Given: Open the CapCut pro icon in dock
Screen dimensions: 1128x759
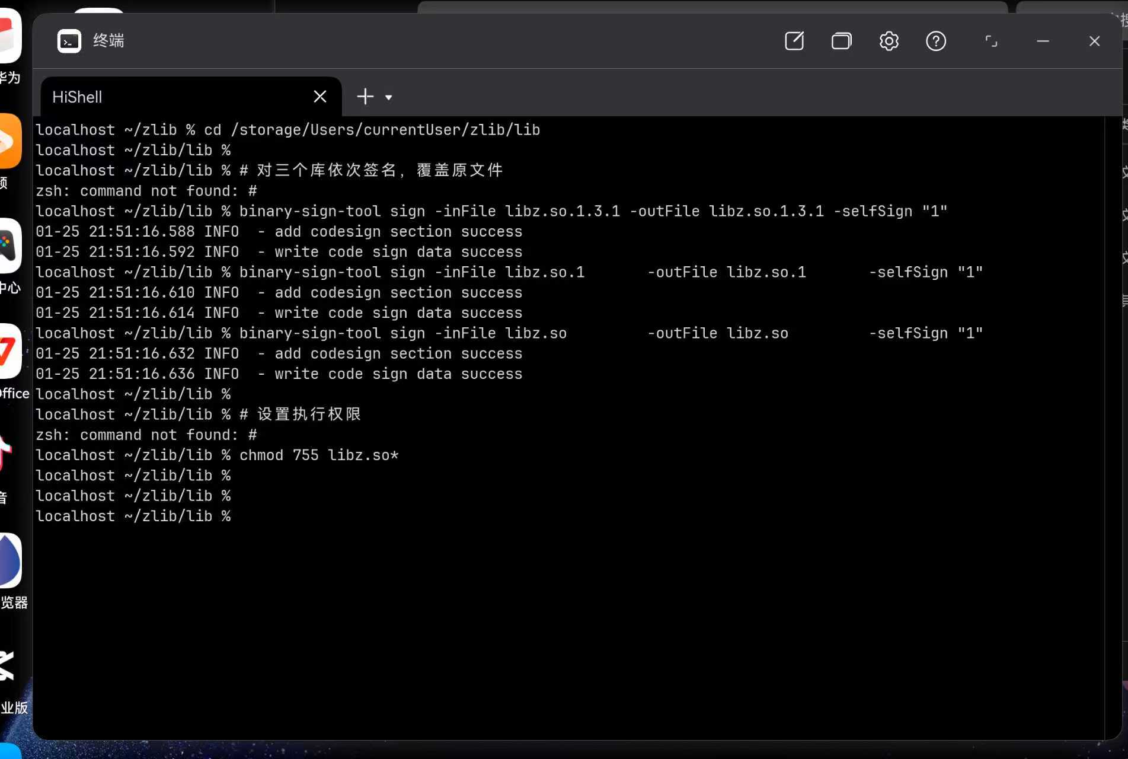Looking at the screenshot, I should (x=7, y=665).
